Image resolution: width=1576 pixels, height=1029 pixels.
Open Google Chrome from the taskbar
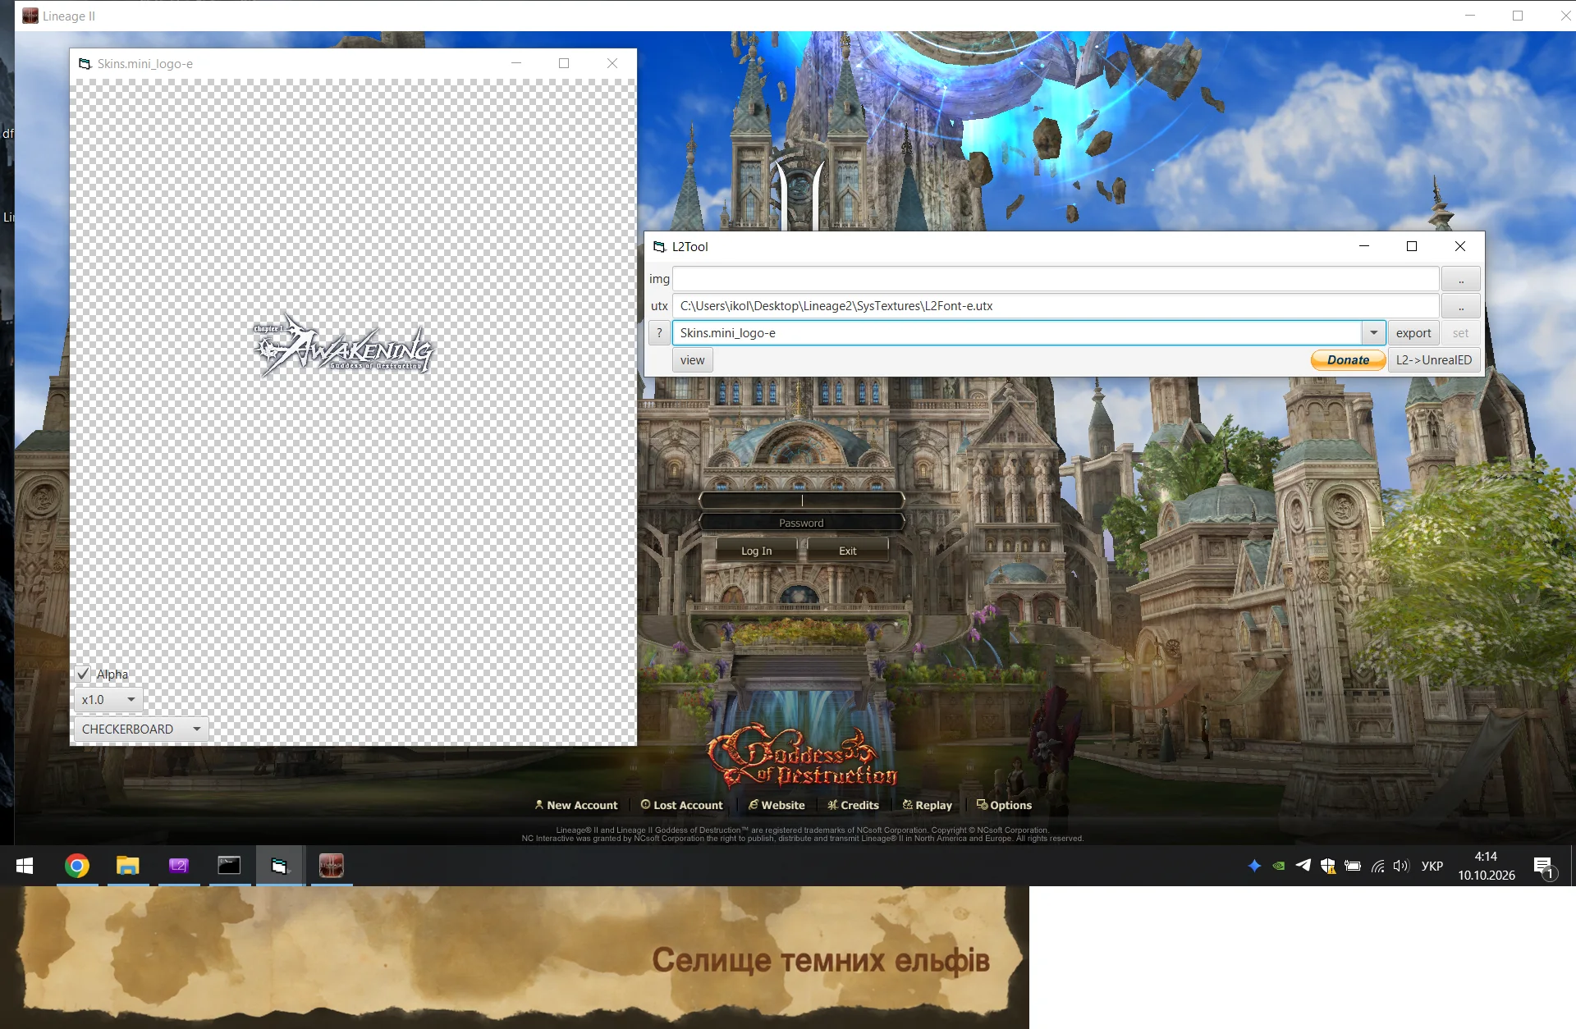tap(77, 866)
